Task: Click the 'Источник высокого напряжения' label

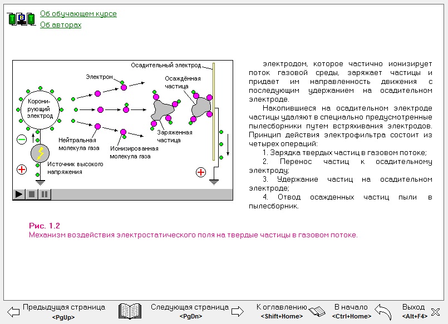Action: (75, 168)
